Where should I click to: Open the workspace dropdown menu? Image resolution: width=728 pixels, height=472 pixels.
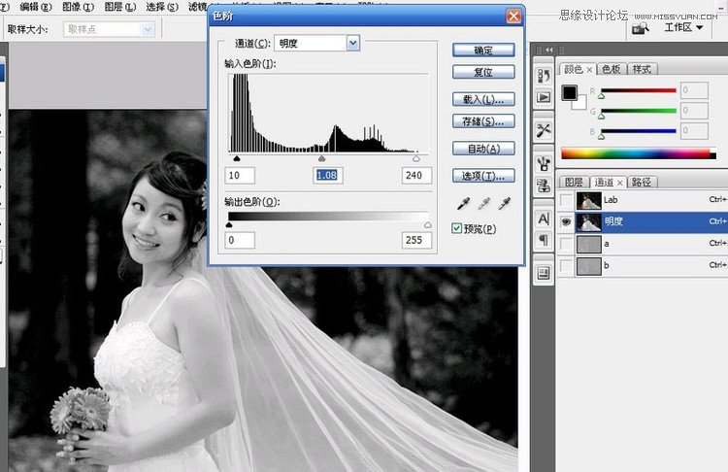click(683, 27)
